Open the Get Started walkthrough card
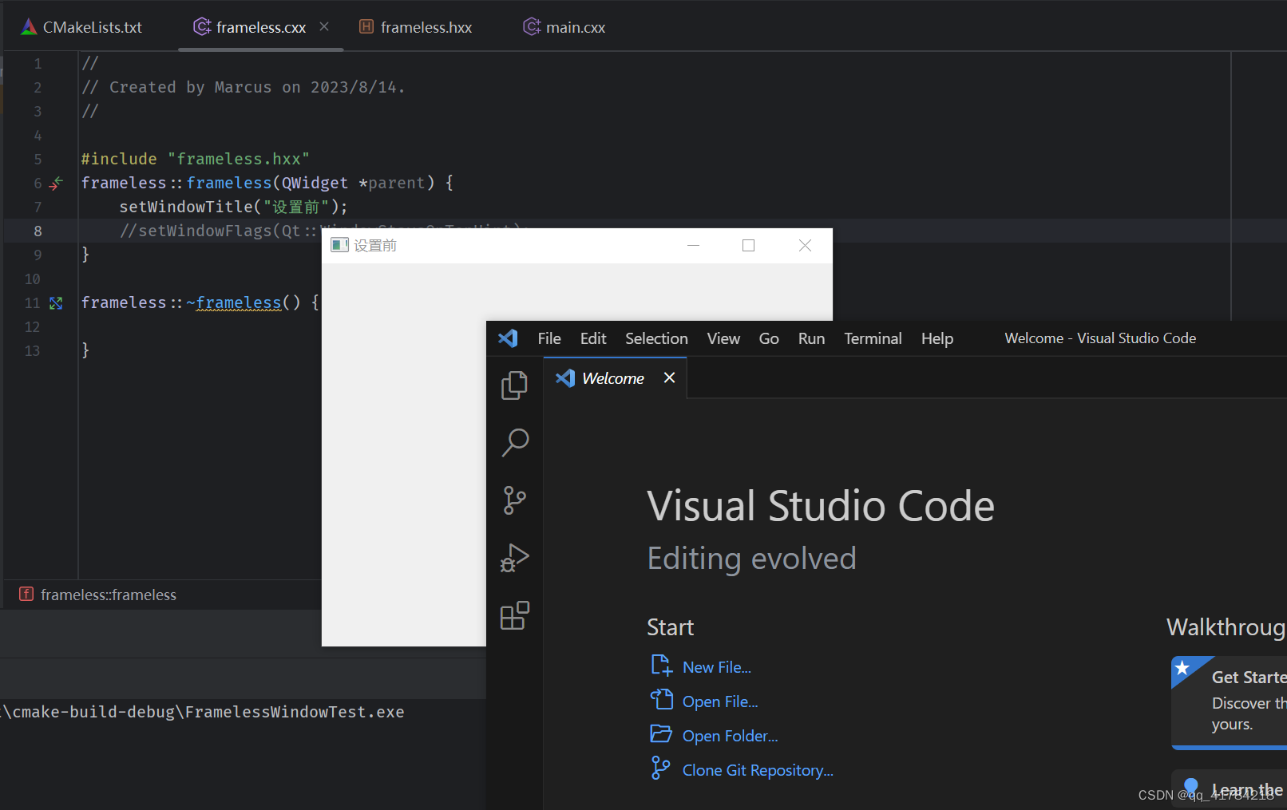This screenshot has width=1287, height=810. [1230, 702]
